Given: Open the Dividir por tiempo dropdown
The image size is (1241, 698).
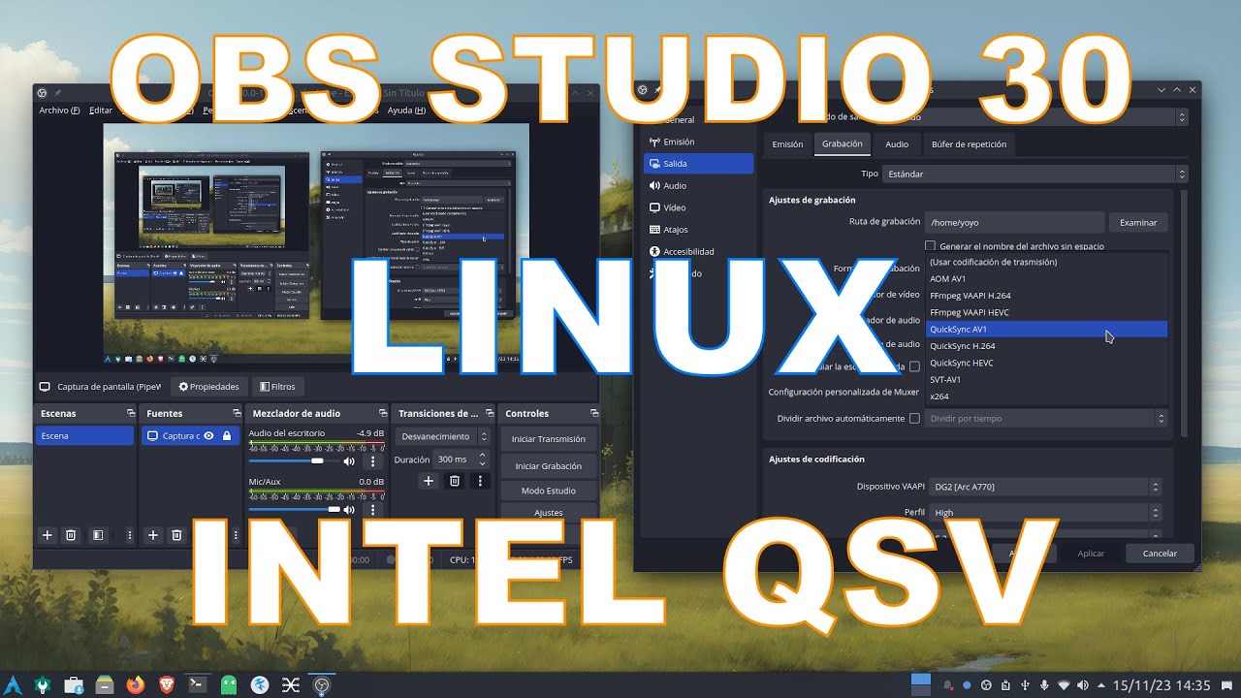Looking at the screenshot, I should pos(1046,419).
